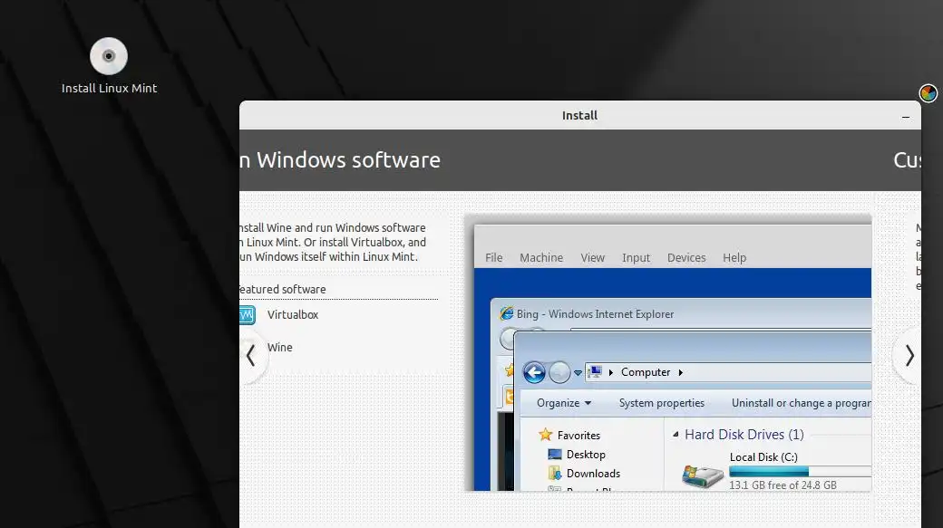
Task: Open the recent locations dropdown arrow
Action: 578,373
